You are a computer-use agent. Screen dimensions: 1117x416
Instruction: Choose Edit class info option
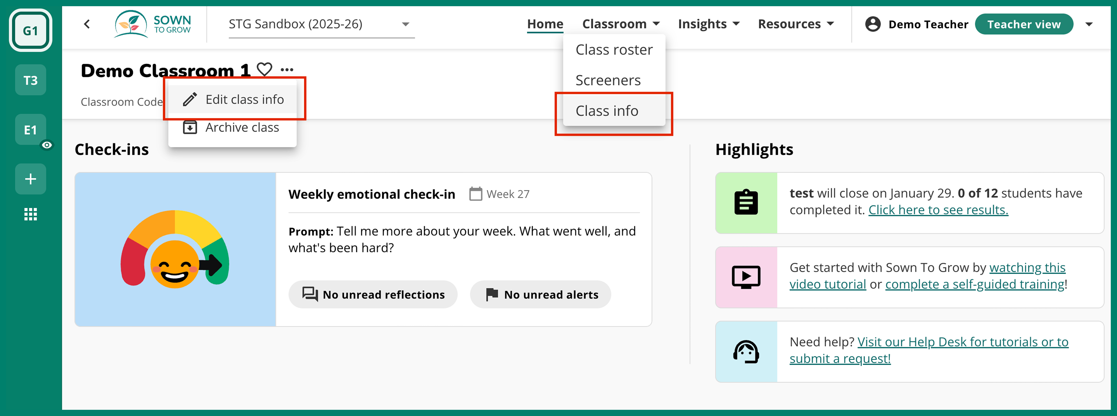click(244, 100)
